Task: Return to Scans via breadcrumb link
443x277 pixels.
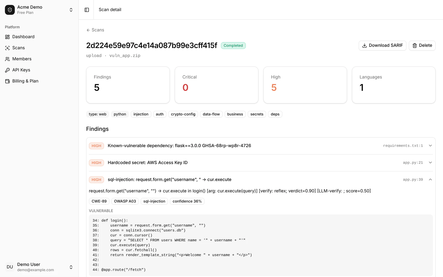Action: [x=95, y=30]
